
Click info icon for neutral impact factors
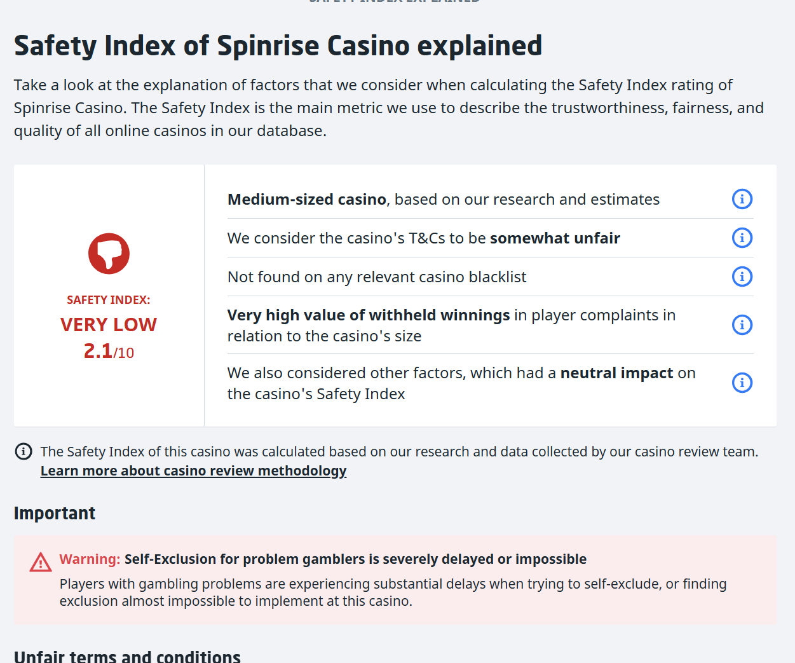pos(742,383)
